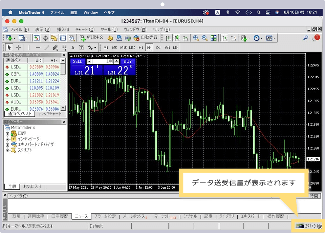Close the Market Watch panel
Image resolution: width=325 pixels, height=233 pixels.
64,55
